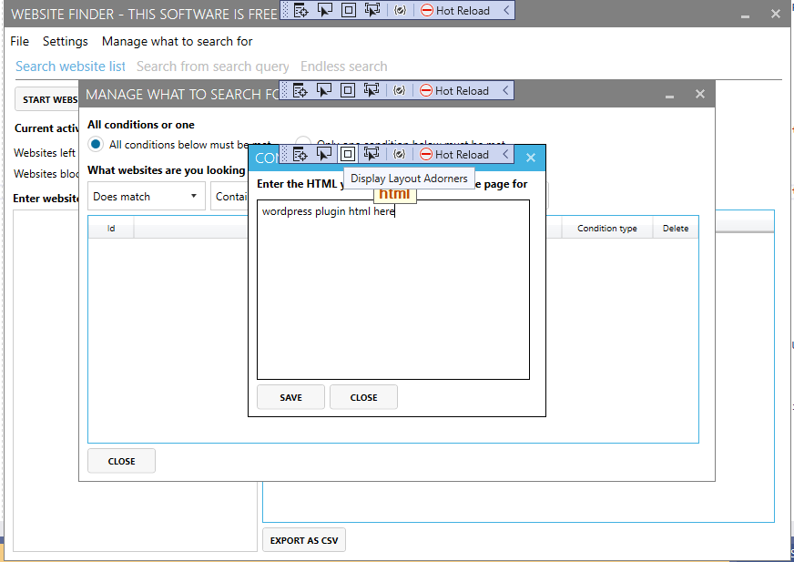Toggle Display Layout Adorners in main window toolbar
The width and height of the screenshot is (794, 562).
coord(349,10)
